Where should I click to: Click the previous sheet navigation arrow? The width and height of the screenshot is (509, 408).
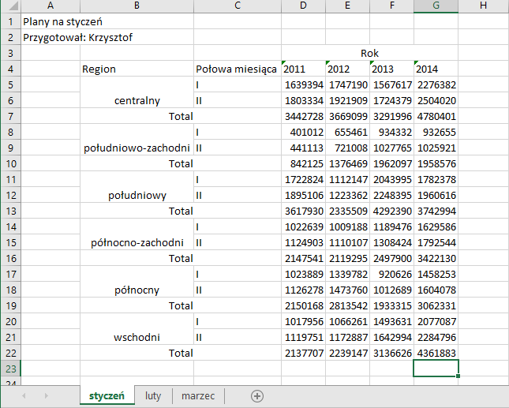pyautogui.click(x=25, y=395)
